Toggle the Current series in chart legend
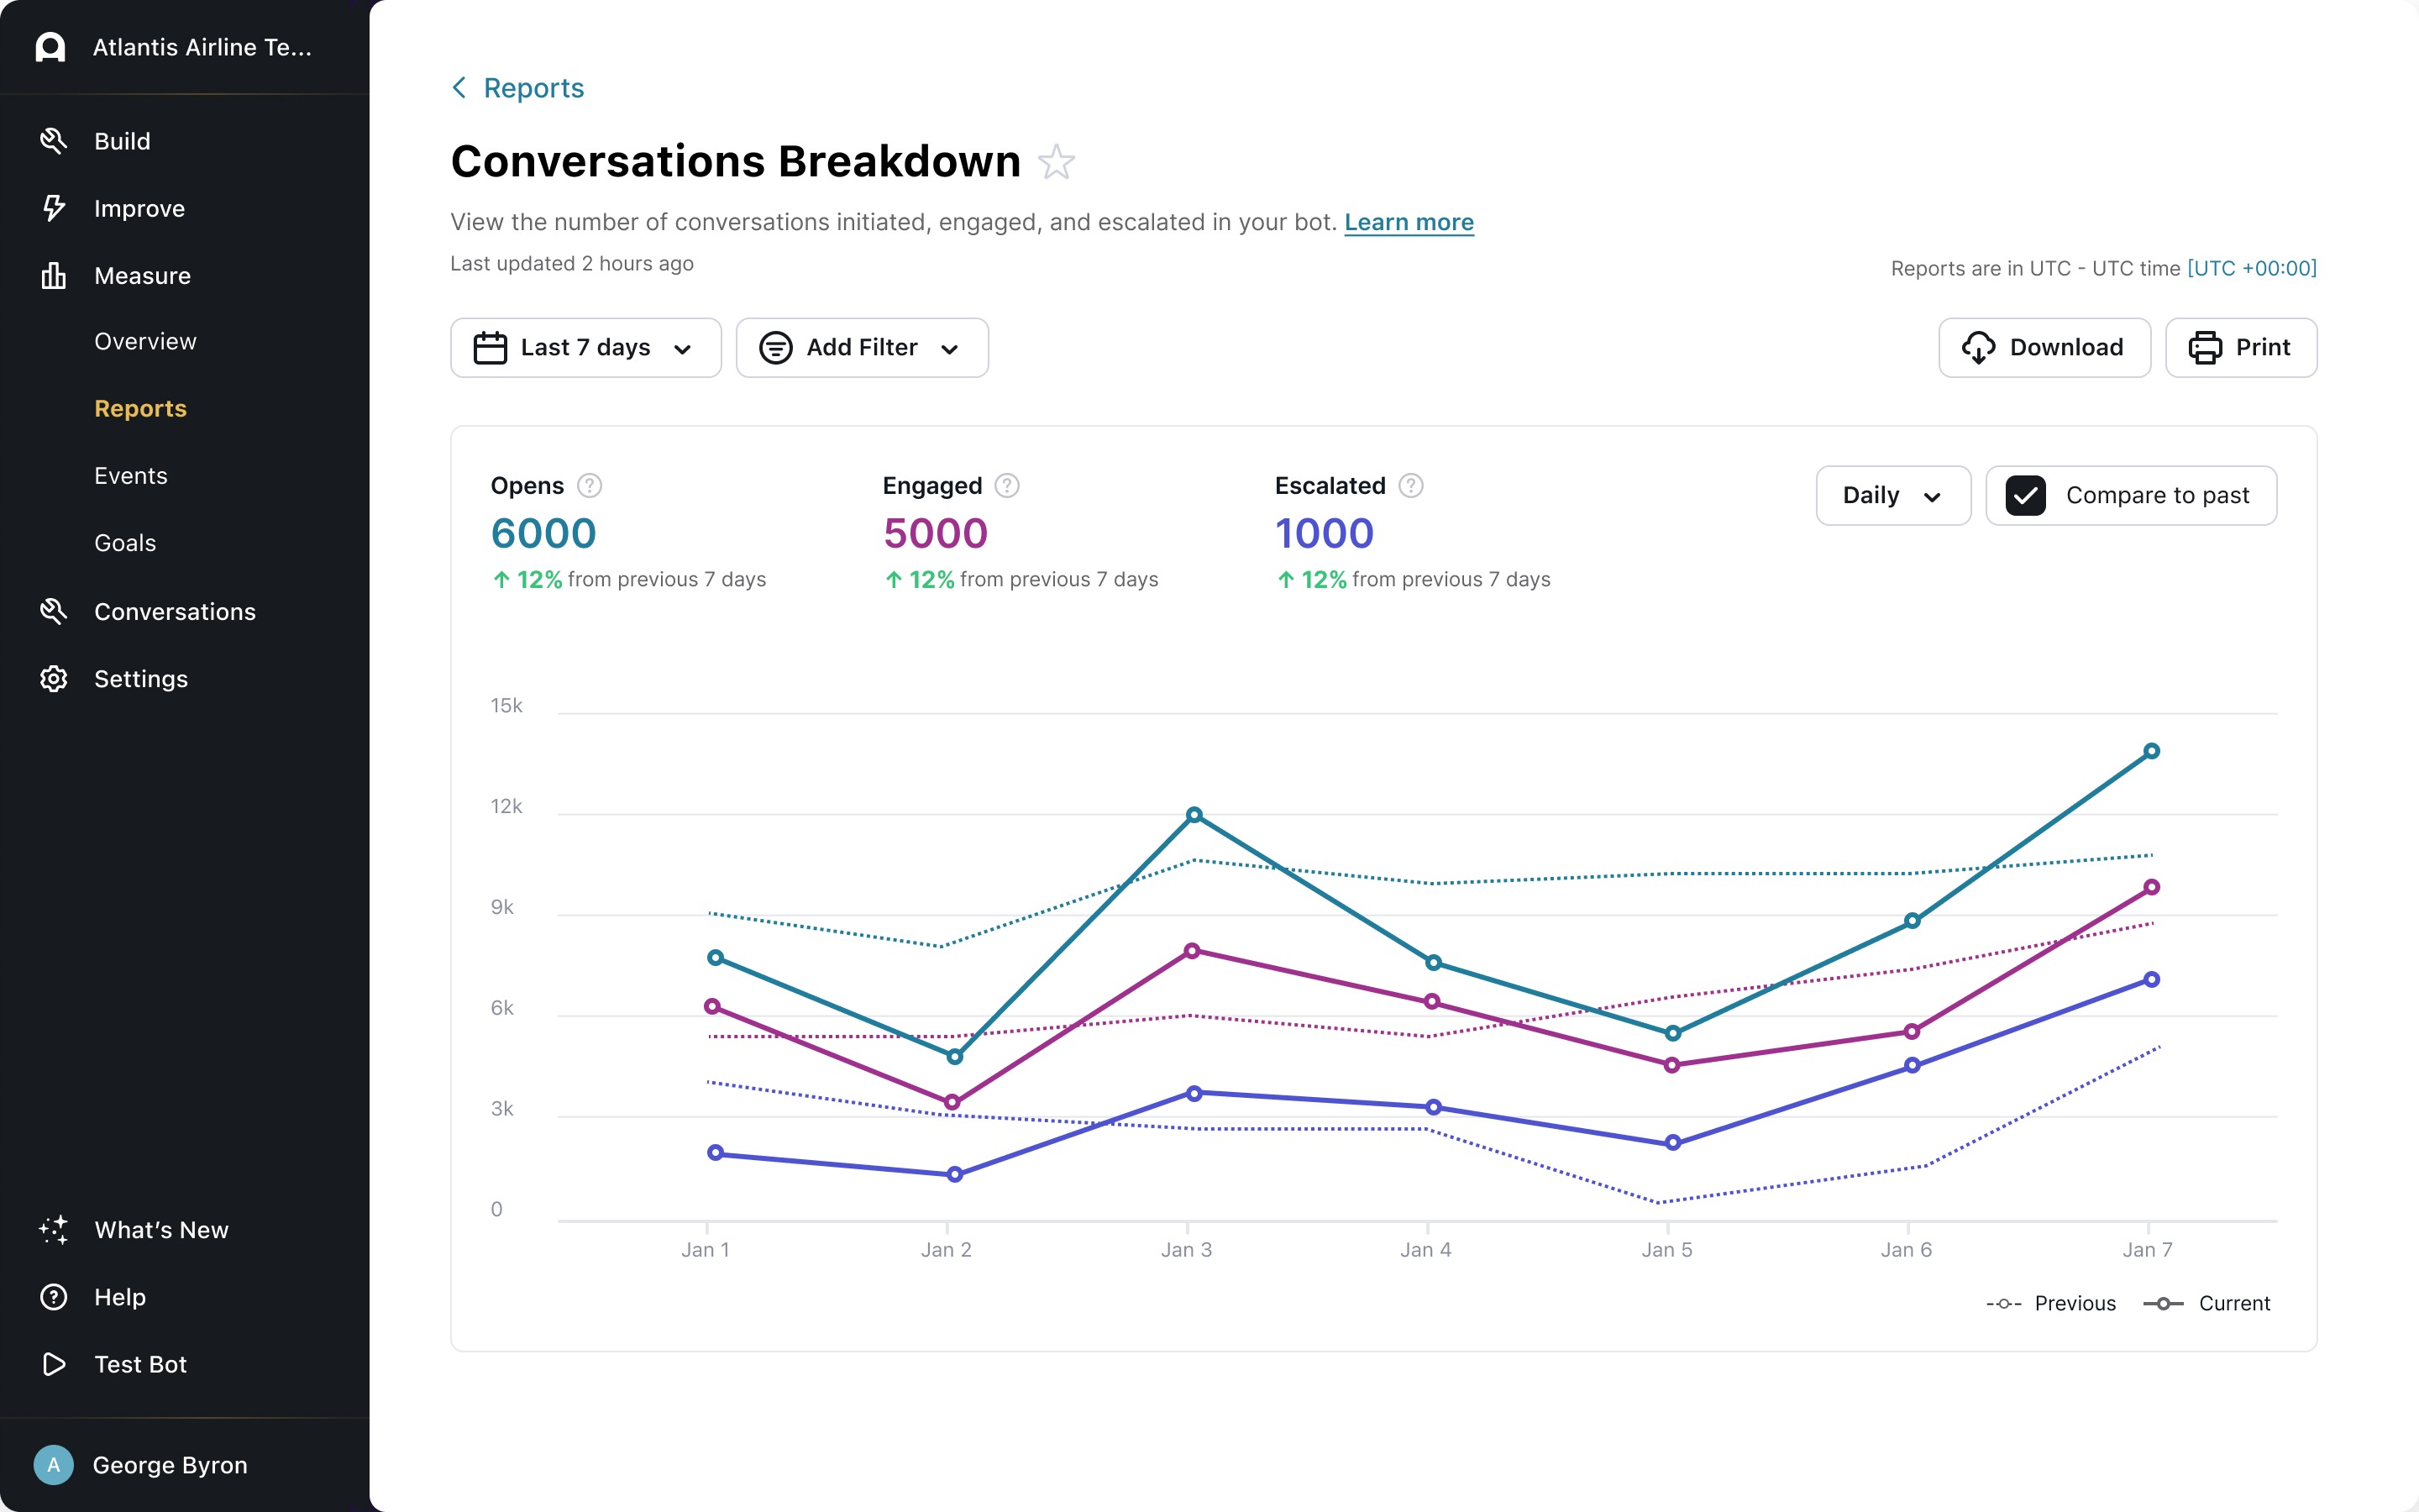 [2207, 1303]
